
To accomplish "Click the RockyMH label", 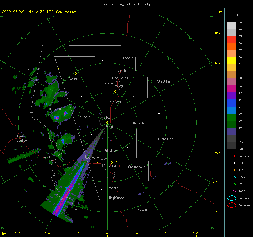I will pos(74,79).
